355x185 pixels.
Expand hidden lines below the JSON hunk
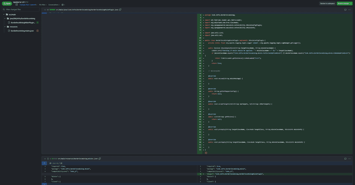click(45, 184)
